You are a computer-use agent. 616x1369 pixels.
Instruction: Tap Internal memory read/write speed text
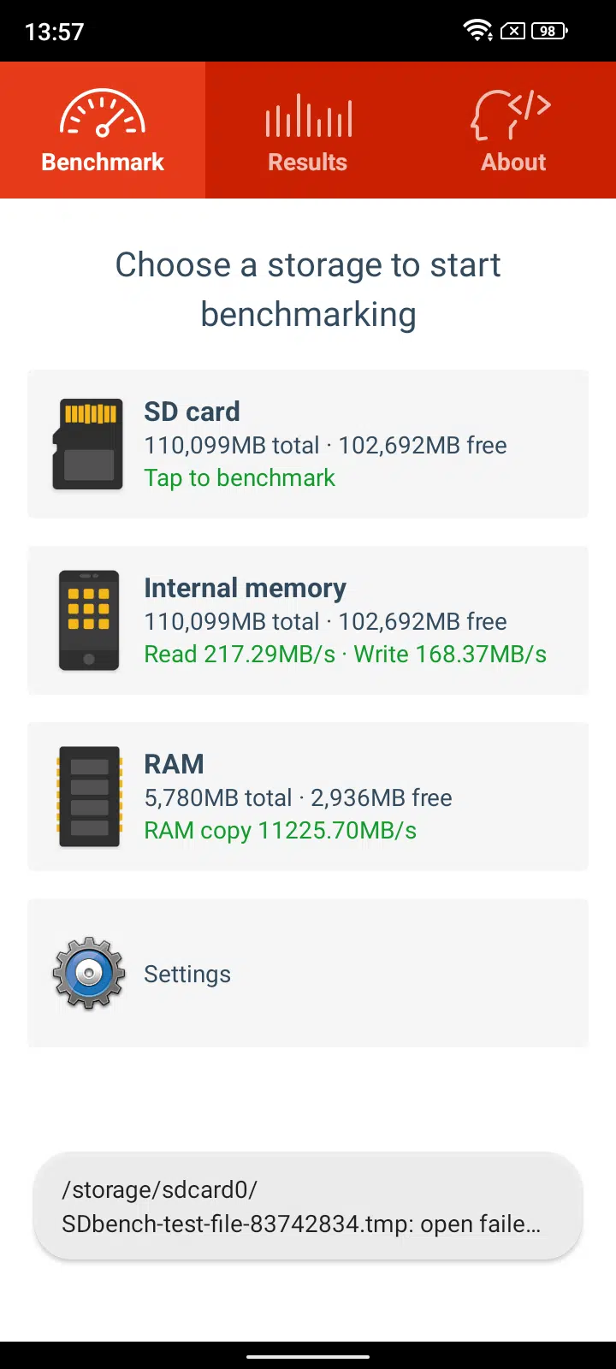click(x=345, y=654)
